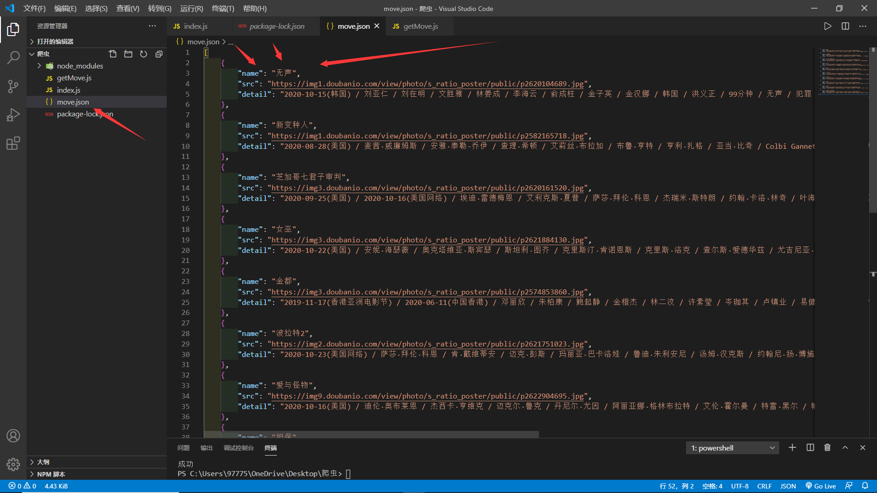Viewport: 877px width, 493px height.
Task: Split the editor to the right
Action: 845,26
